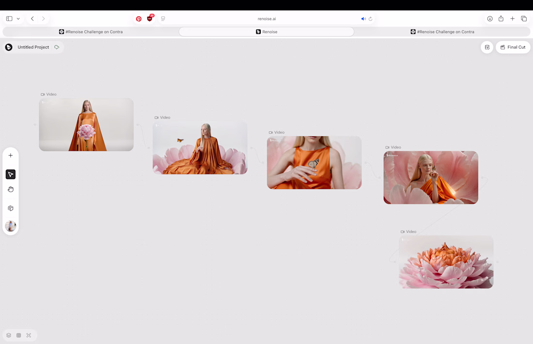The height and width of the screenshot is (344, 533).
Task: Click the cloud sync status icon
Action: pyautogui.click(x=57, y=47)
